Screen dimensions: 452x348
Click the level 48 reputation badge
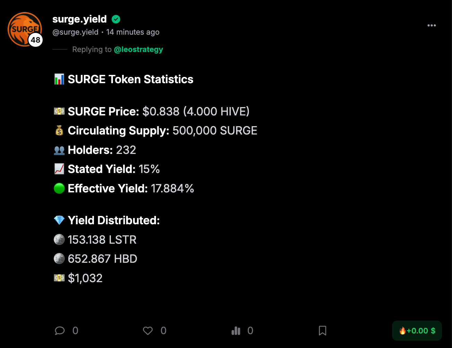(x=36, y=40)
